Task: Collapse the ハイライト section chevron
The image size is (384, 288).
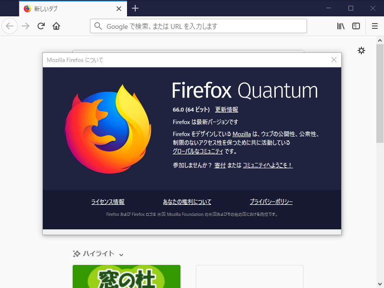Action: coord(121,255)
